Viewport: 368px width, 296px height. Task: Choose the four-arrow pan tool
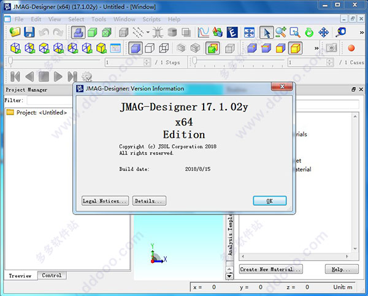point(324,32)
